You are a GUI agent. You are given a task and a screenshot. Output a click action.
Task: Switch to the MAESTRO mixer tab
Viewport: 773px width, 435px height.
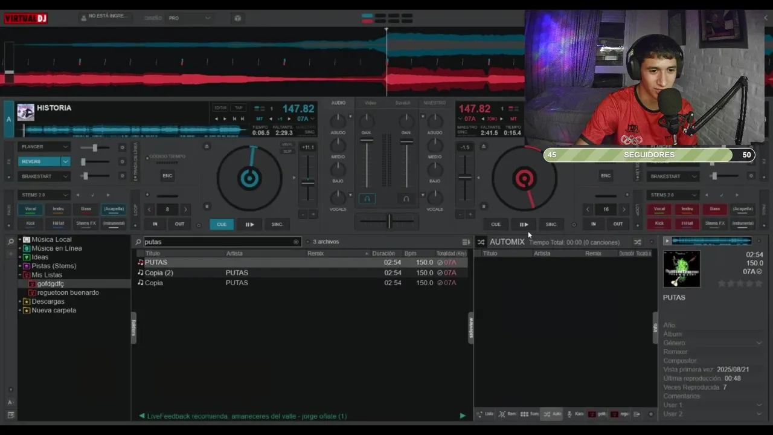(434, 103)
